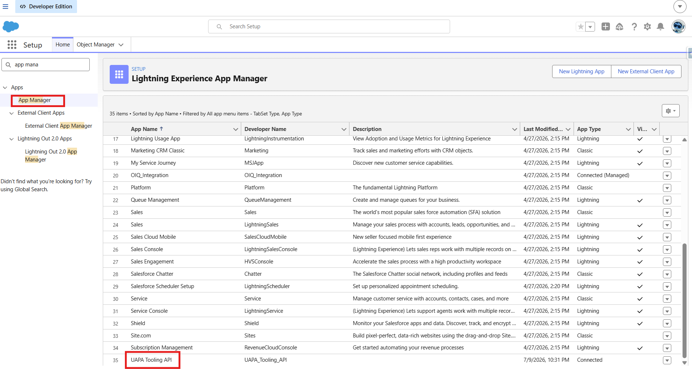Open the notifications bell
The image size is (692, 369).
coord(661,26)
